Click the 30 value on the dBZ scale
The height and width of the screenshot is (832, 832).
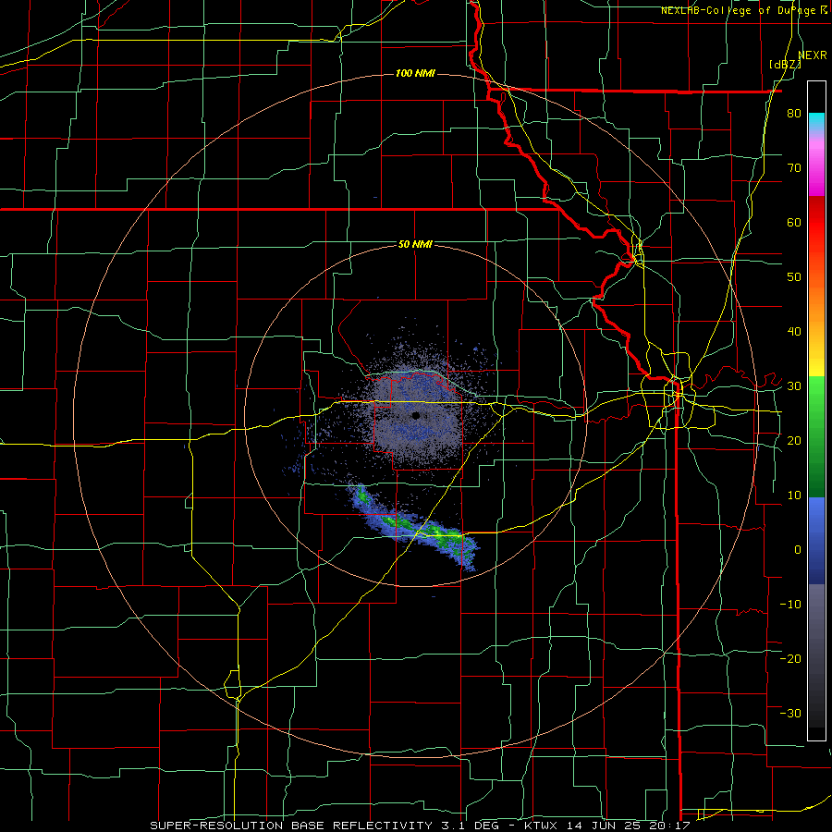[794, 385]
